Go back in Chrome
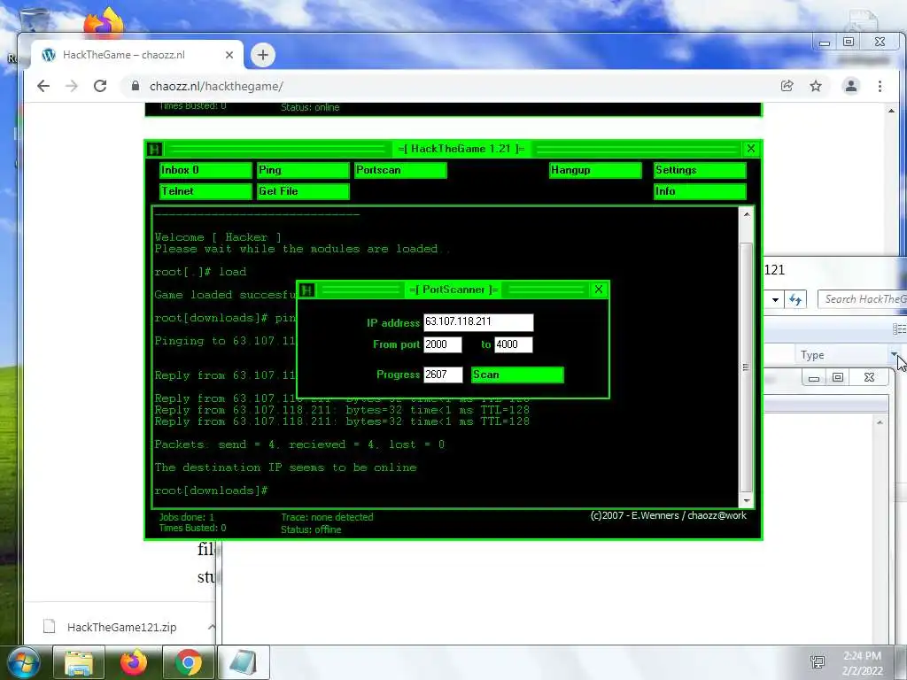907x680 pixels. [x=43, y=86]
